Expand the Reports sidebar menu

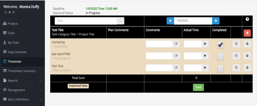[22, 81]
